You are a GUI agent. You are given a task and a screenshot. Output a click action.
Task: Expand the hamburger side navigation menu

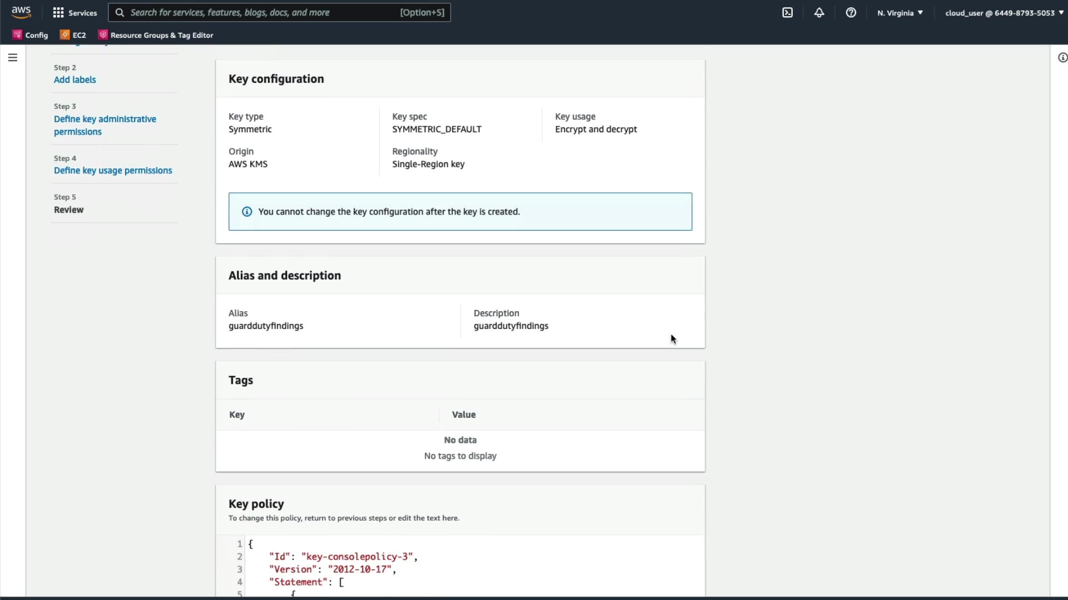click(13, 57)
